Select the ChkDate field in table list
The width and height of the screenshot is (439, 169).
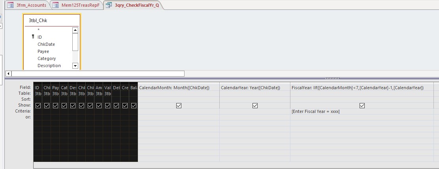tap(46, 44)
